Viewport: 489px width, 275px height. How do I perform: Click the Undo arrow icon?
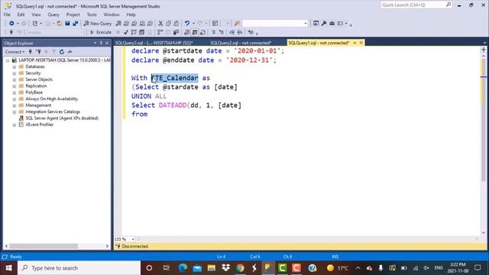click(x=186, y=24)
